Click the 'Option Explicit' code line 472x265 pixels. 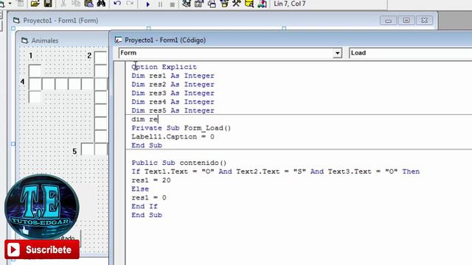tap(164, 67)
